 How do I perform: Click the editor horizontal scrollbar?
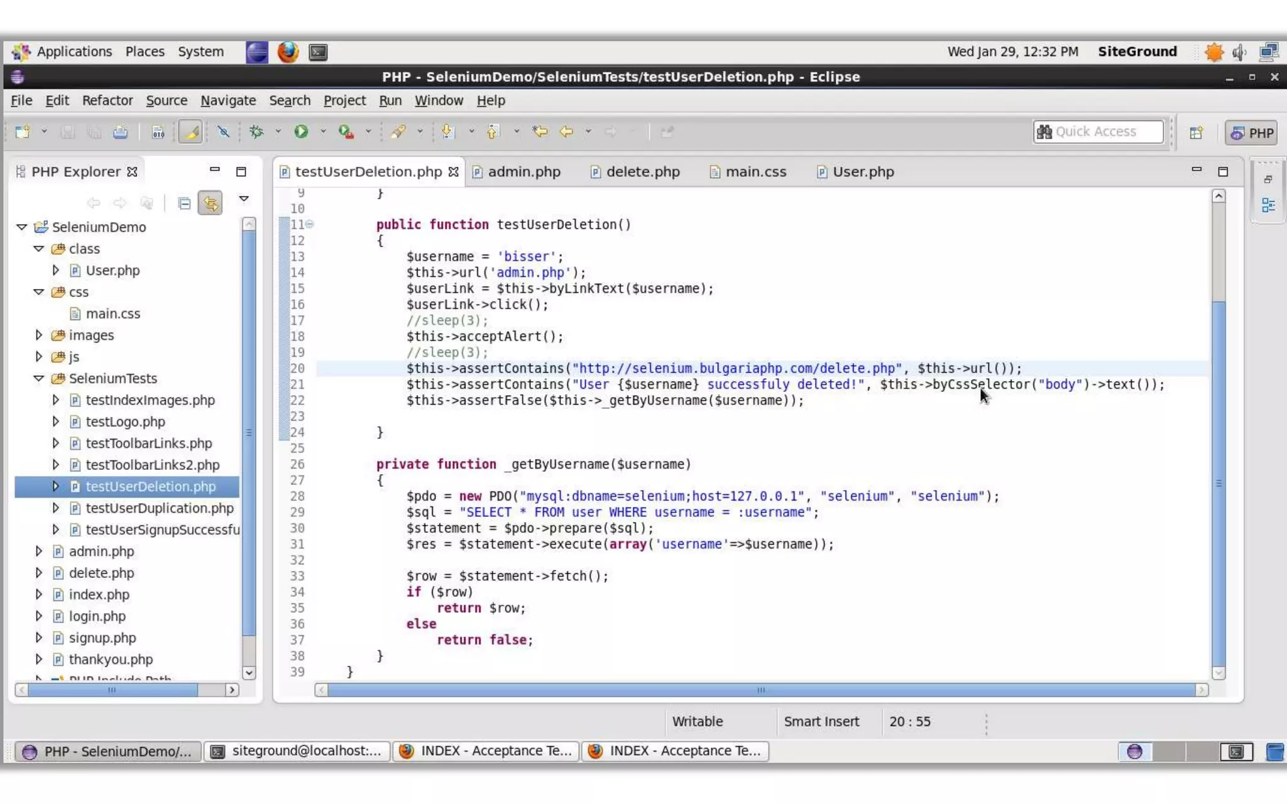(x=760, y=690)
